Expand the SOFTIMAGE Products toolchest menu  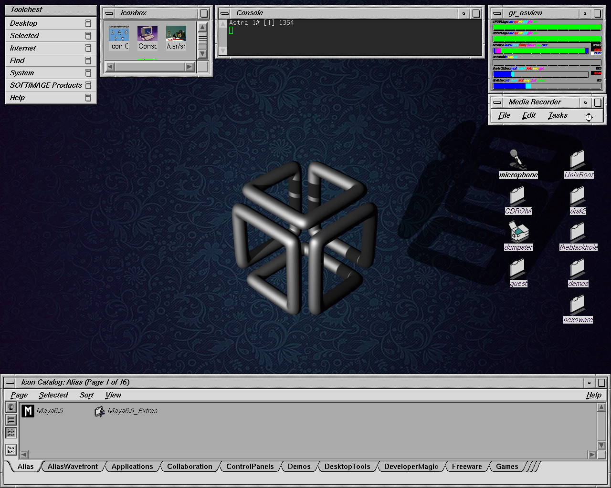(46, 85)
